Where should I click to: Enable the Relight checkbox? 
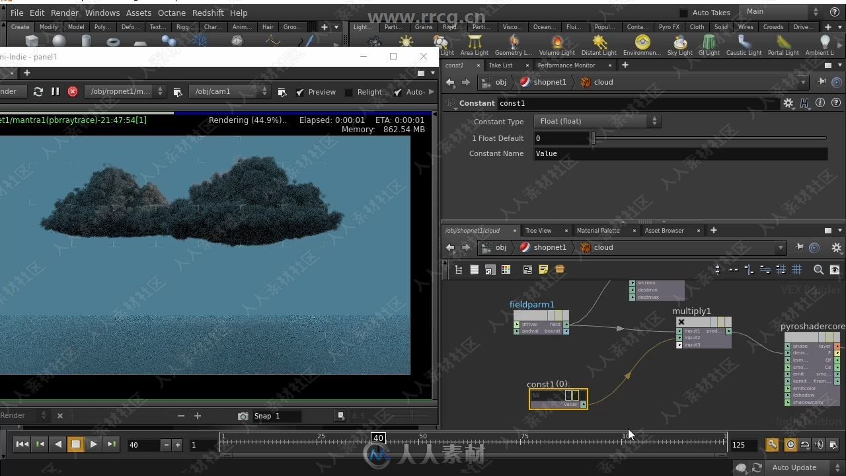click(348, 93)
